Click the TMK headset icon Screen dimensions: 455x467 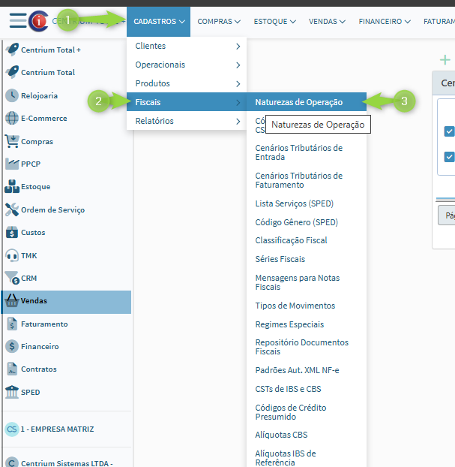(x=11, y=255)
